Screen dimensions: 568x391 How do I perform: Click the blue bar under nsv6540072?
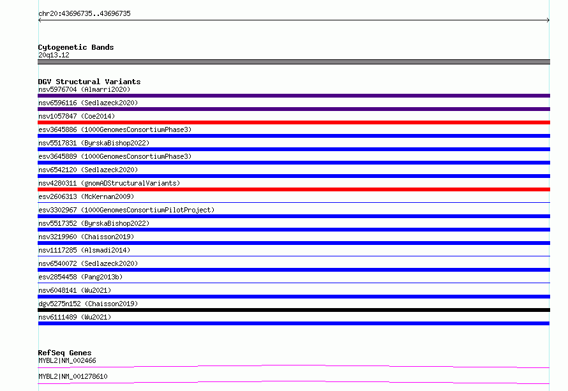[x=294, y=270]
